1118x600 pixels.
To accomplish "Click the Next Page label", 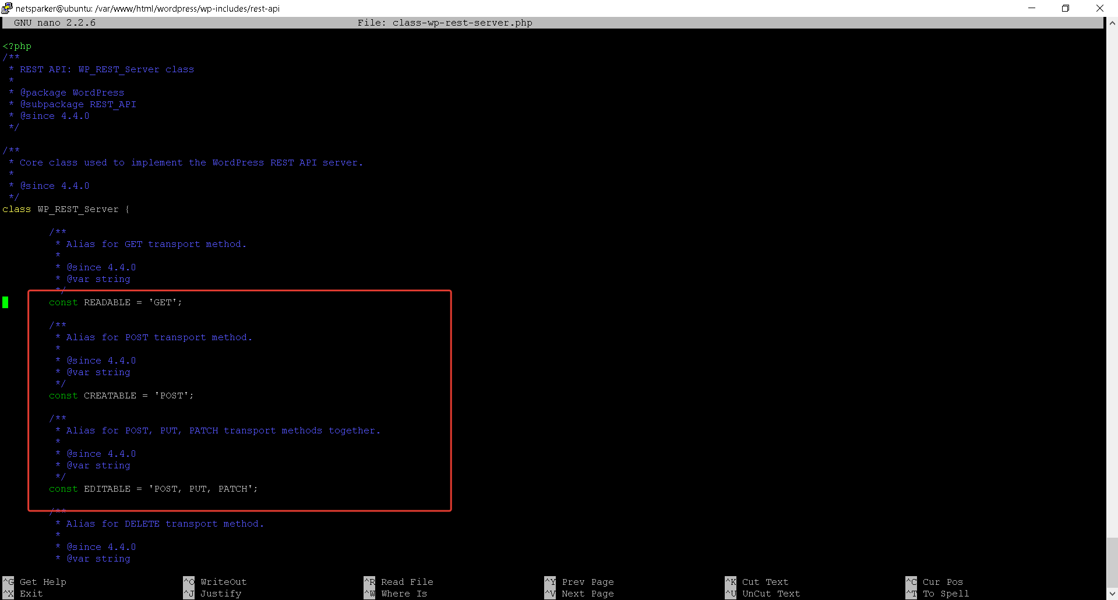I will point(588,594).
